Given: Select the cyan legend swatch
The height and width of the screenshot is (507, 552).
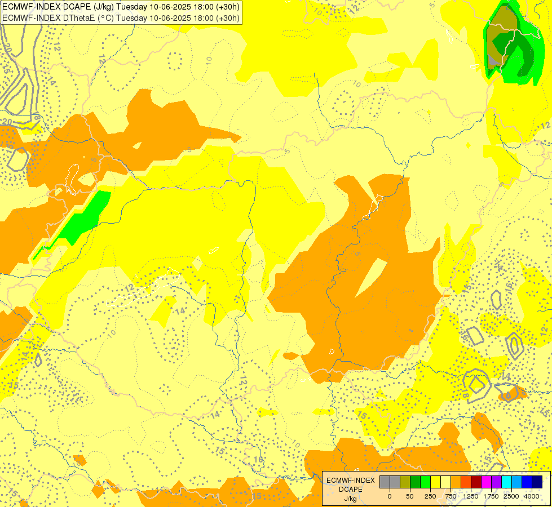Looking at the screenshot, I should pos(507,482).
